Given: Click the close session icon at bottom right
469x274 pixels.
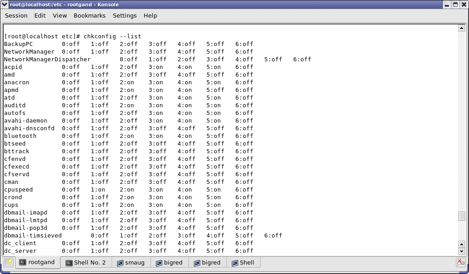Looking at the screenshot, I should (460, 263).
